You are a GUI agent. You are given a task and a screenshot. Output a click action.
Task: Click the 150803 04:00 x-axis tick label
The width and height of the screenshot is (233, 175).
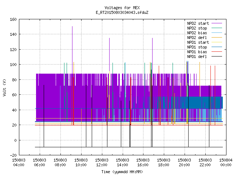(19, 163)
